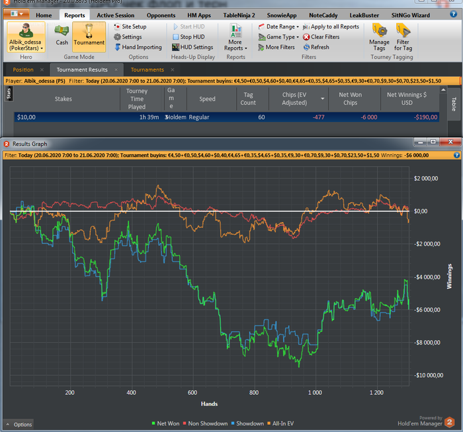Toggle the Non Showdown legend swatch
The height and width of the screenshot is (432, 463).
tap(185, 423)
